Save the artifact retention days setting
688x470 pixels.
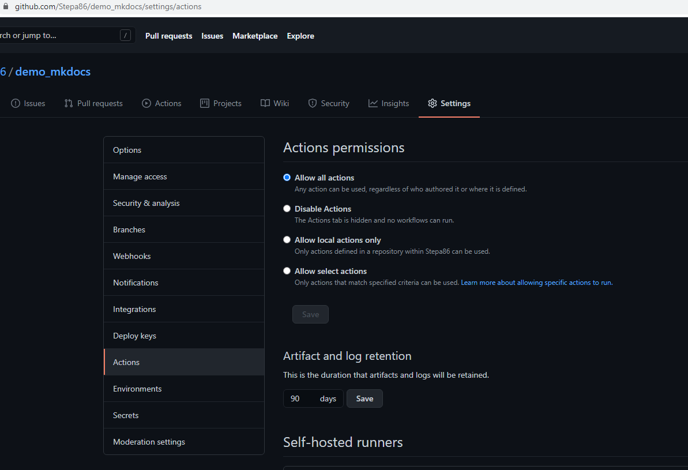coord(364,398)
